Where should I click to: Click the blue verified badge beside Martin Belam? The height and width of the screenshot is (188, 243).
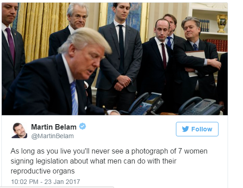83,126
